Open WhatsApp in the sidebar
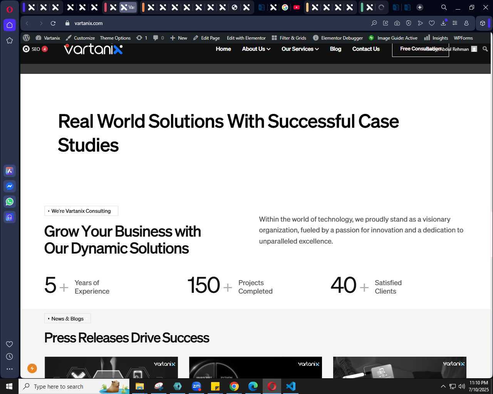This screenshot has height=394, width=493. [10, 202]
